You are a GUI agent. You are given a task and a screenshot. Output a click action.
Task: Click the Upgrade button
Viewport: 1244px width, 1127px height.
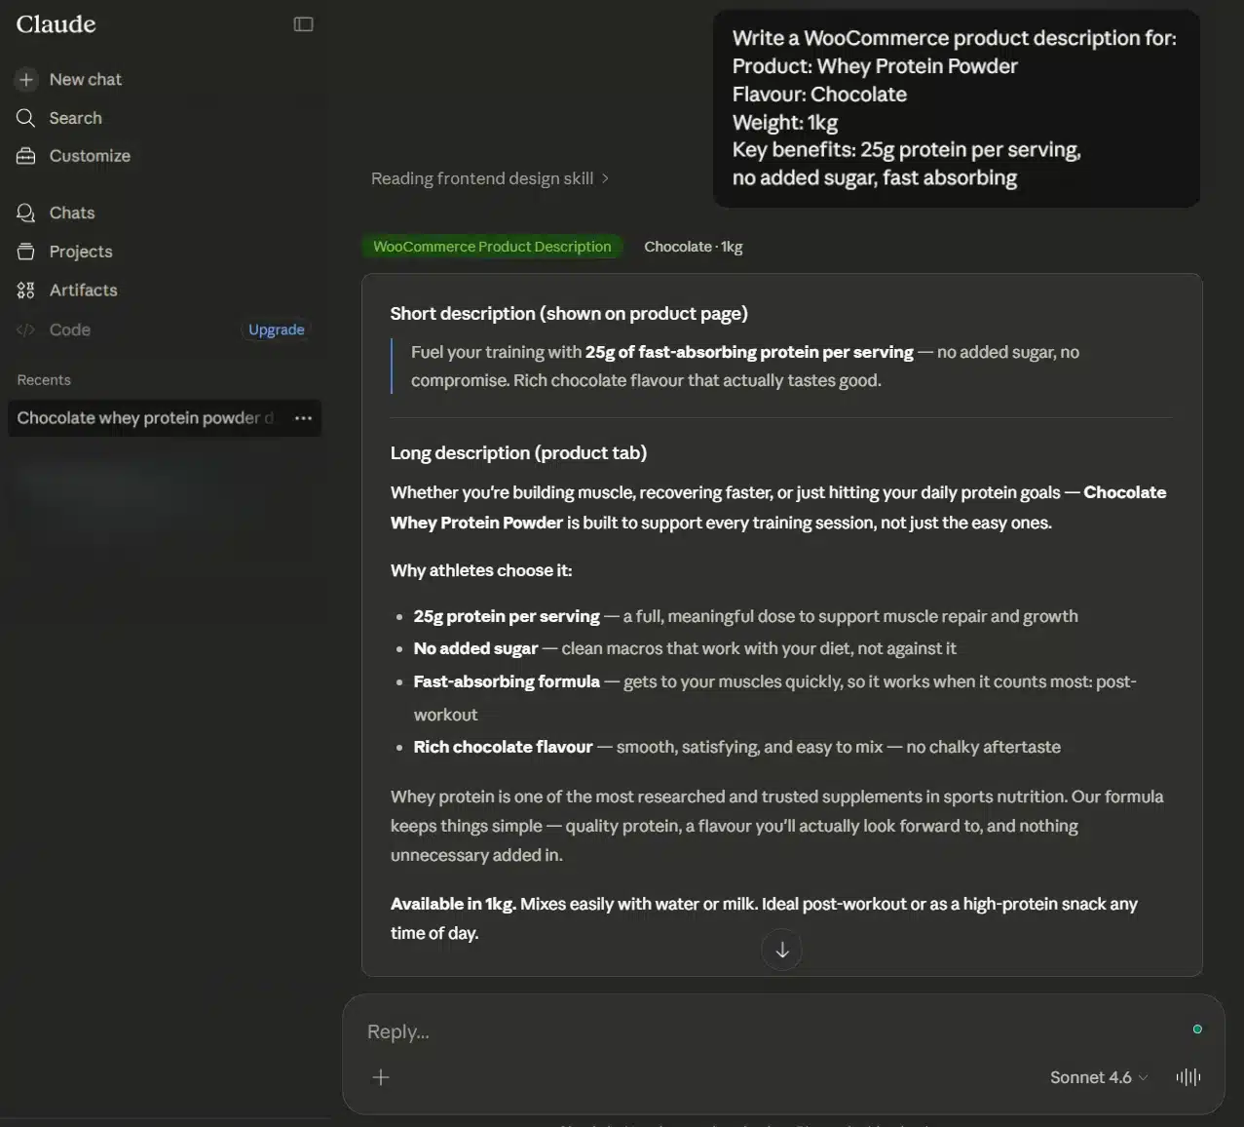tap(276, 330)
